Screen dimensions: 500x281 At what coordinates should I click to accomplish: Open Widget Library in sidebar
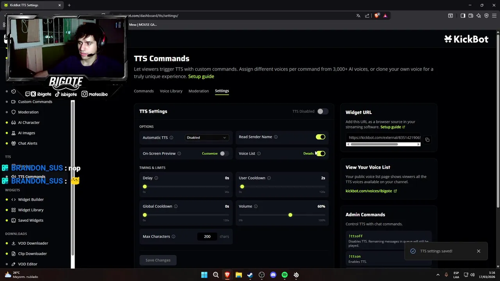click(31, 210)
